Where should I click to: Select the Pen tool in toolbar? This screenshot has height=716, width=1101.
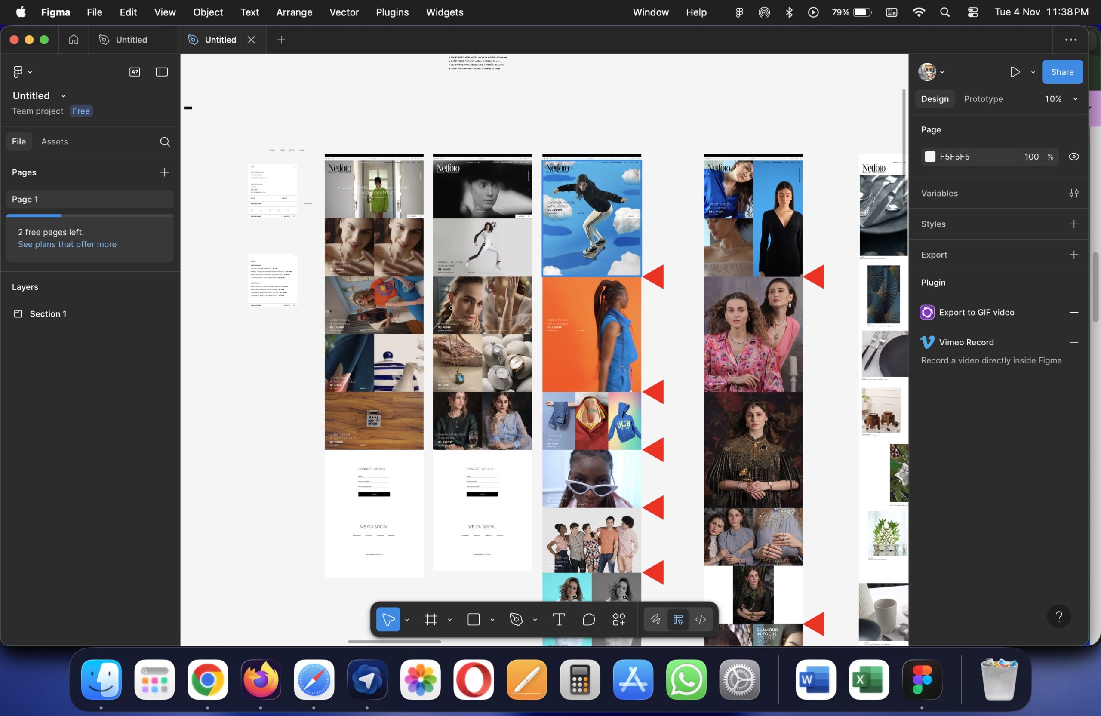(516, 619)
